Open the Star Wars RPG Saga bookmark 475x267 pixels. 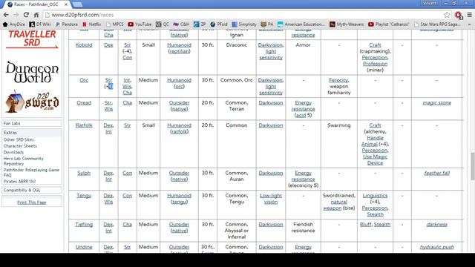tap(437, 24)
